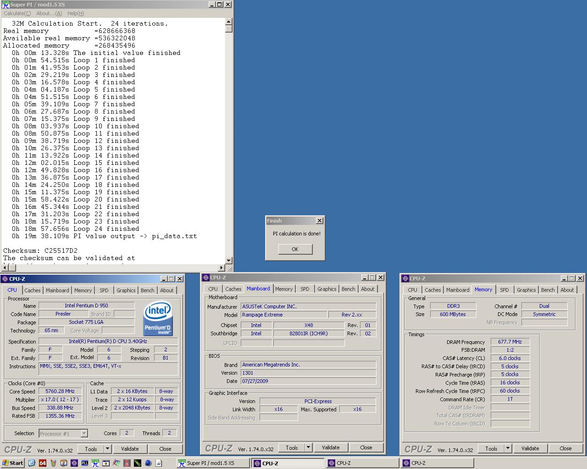Click the FSB:DRAM value 1:2
The height and width of the screenshot is (469, 587).
coord(510,350)
